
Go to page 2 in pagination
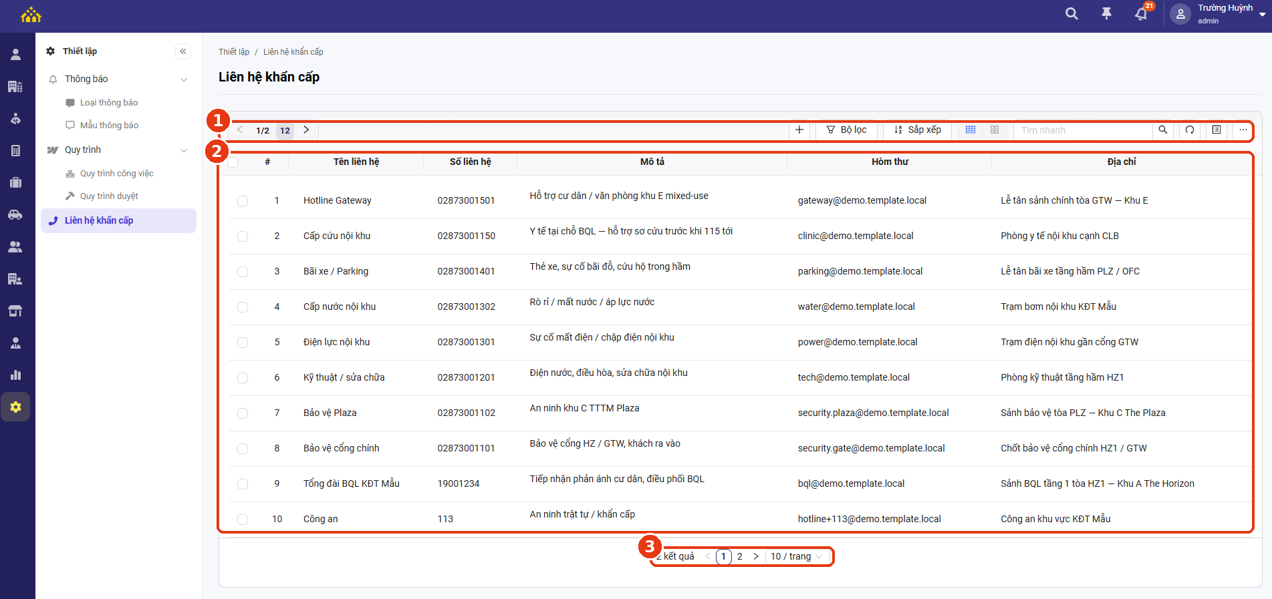click(x=740, y=556)
